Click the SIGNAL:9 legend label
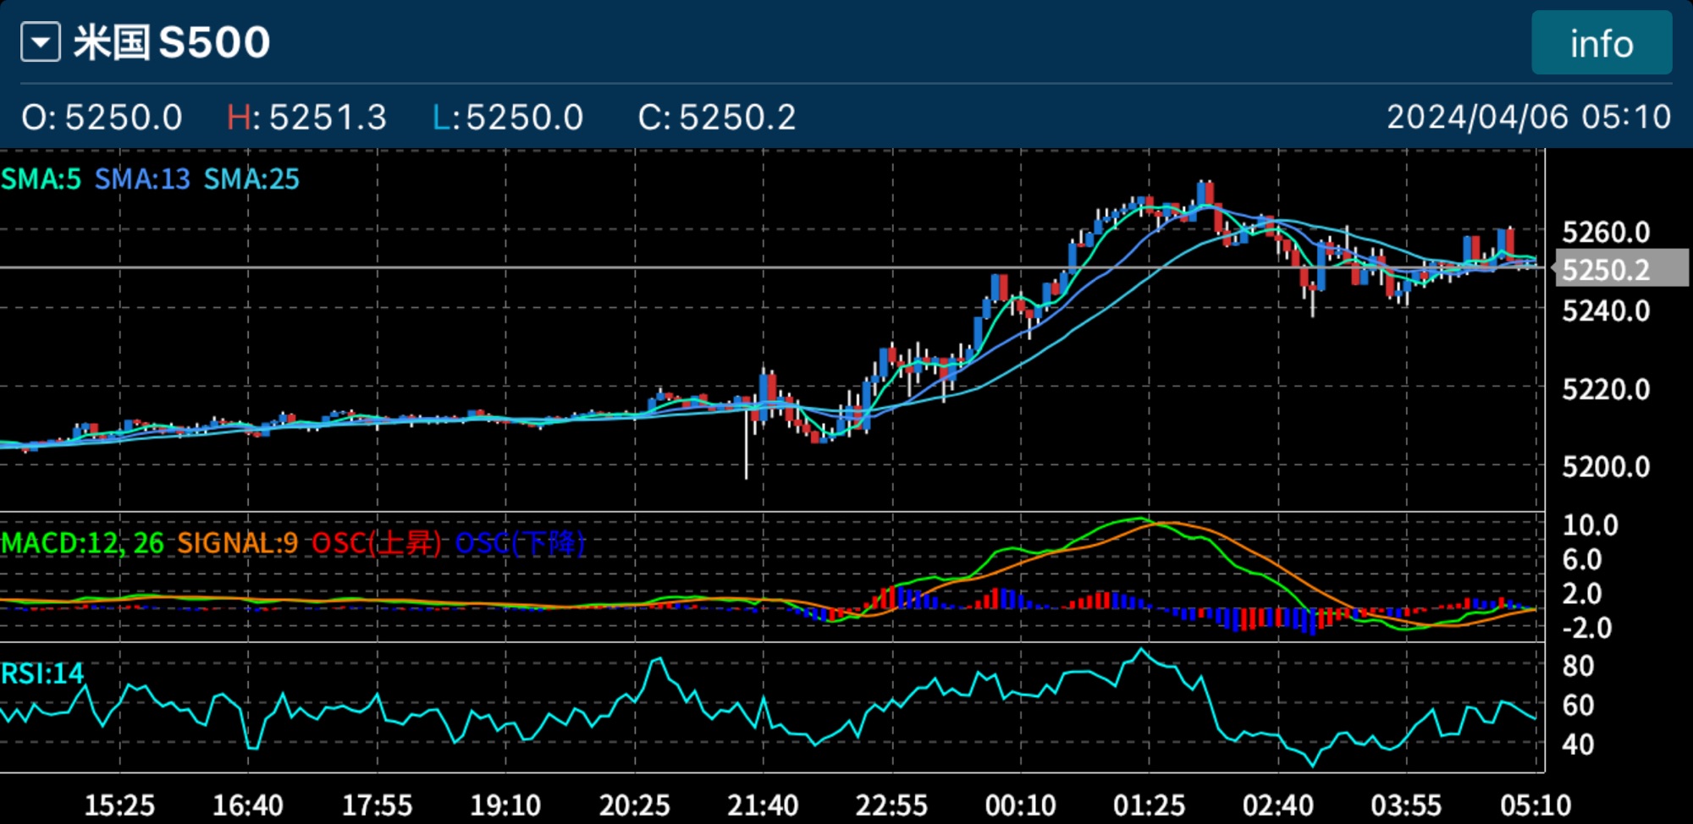This screenshot has width=1693, height=824. 237,543
